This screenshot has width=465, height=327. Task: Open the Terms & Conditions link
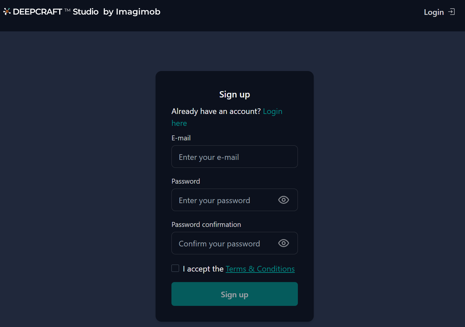[260, 269]
